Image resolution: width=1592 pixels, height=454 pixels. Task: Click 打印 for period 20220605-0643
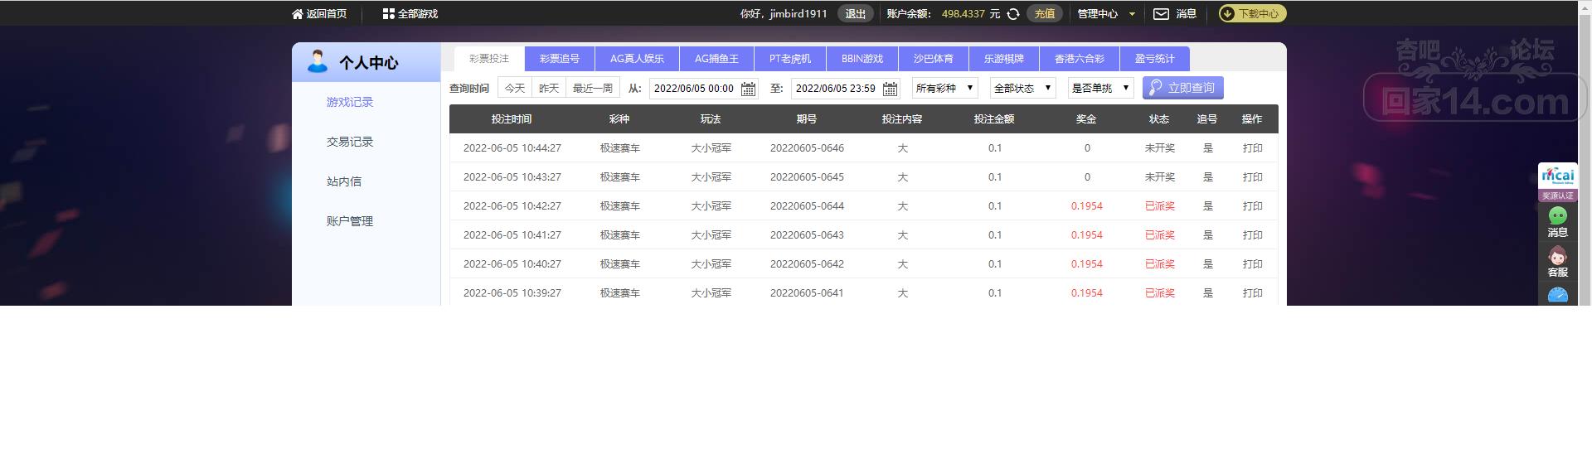pyautogui.click(x=1253, y=235)
